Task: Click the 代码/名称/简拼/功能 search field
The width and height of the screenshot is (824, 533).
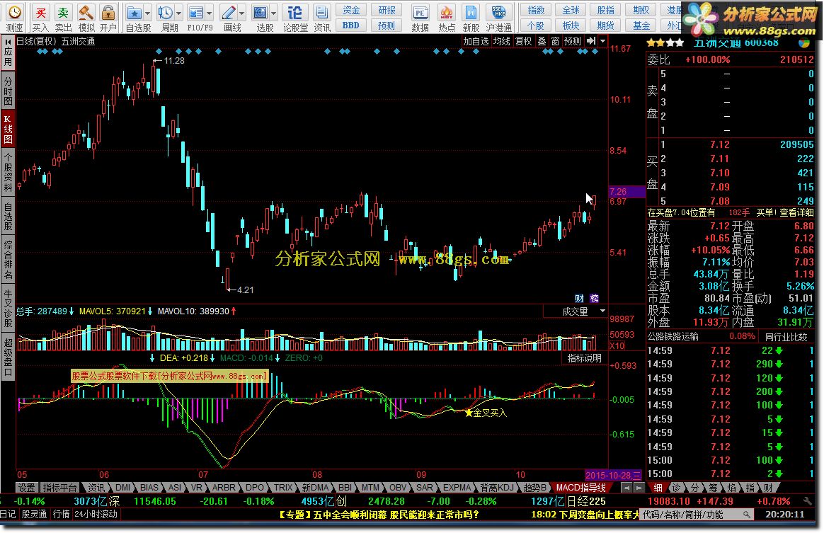Action: tap(697, 515)
